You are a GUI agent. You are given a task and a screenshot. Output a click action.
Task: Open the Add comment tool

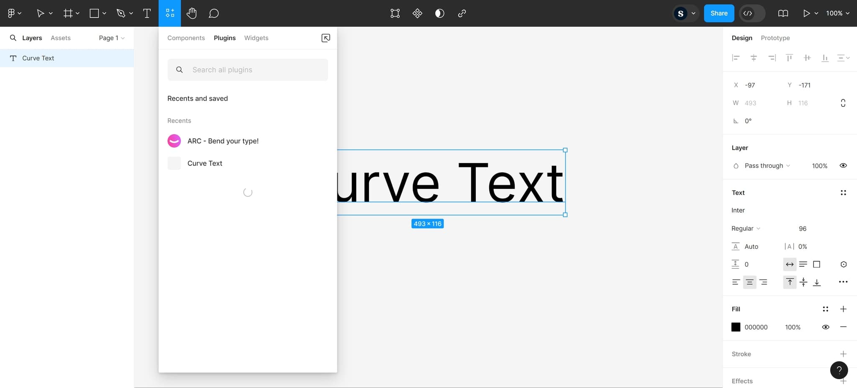tap(213, 13)
